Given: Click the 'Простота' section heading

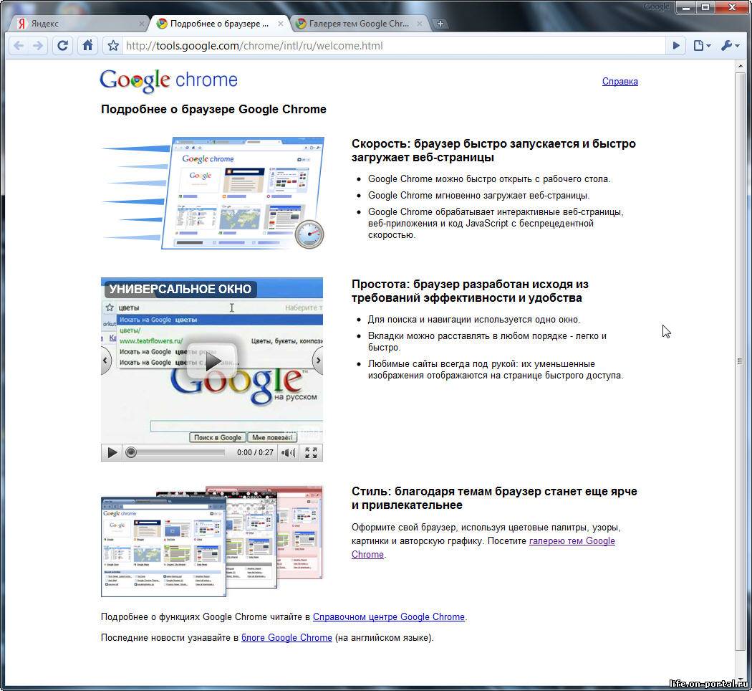Looking at the screenshot, I should coord(470,291).
